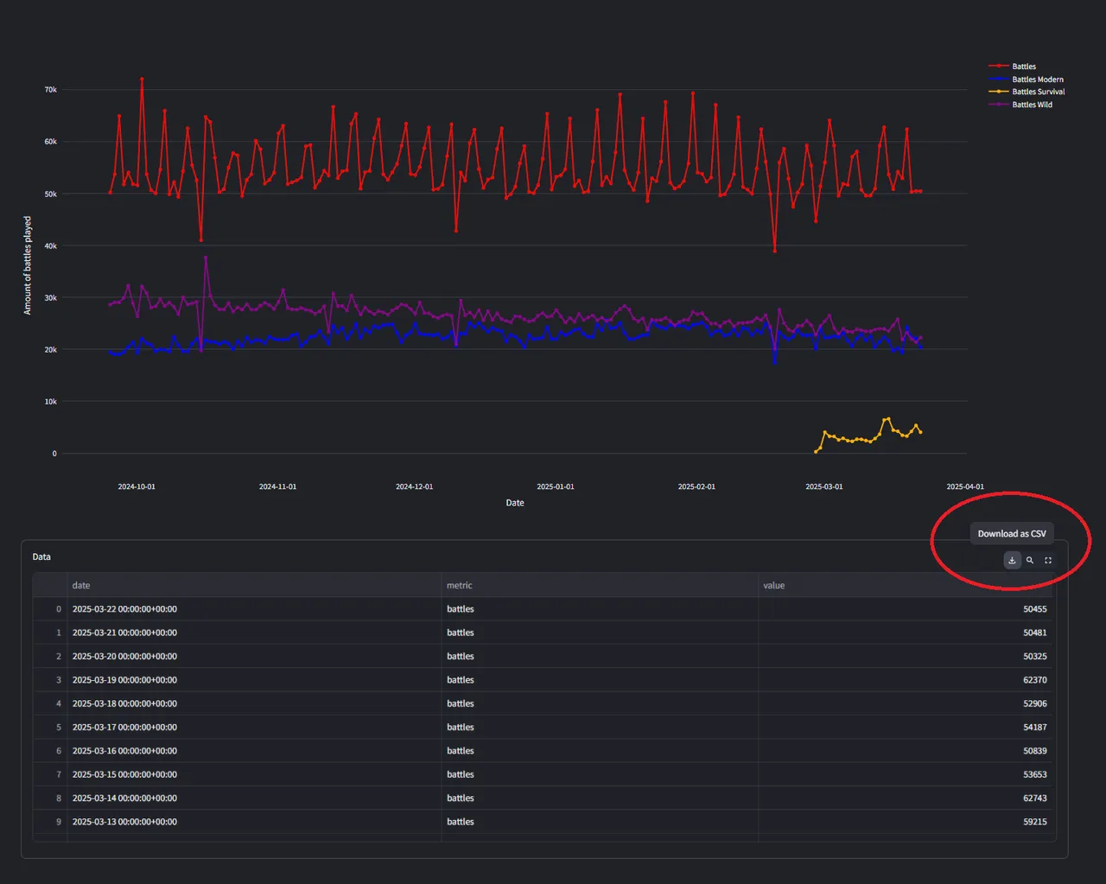This screenshot has width=1106, height=884.
Task: Click the value cell 62370
Action: [x=906, y=680]
